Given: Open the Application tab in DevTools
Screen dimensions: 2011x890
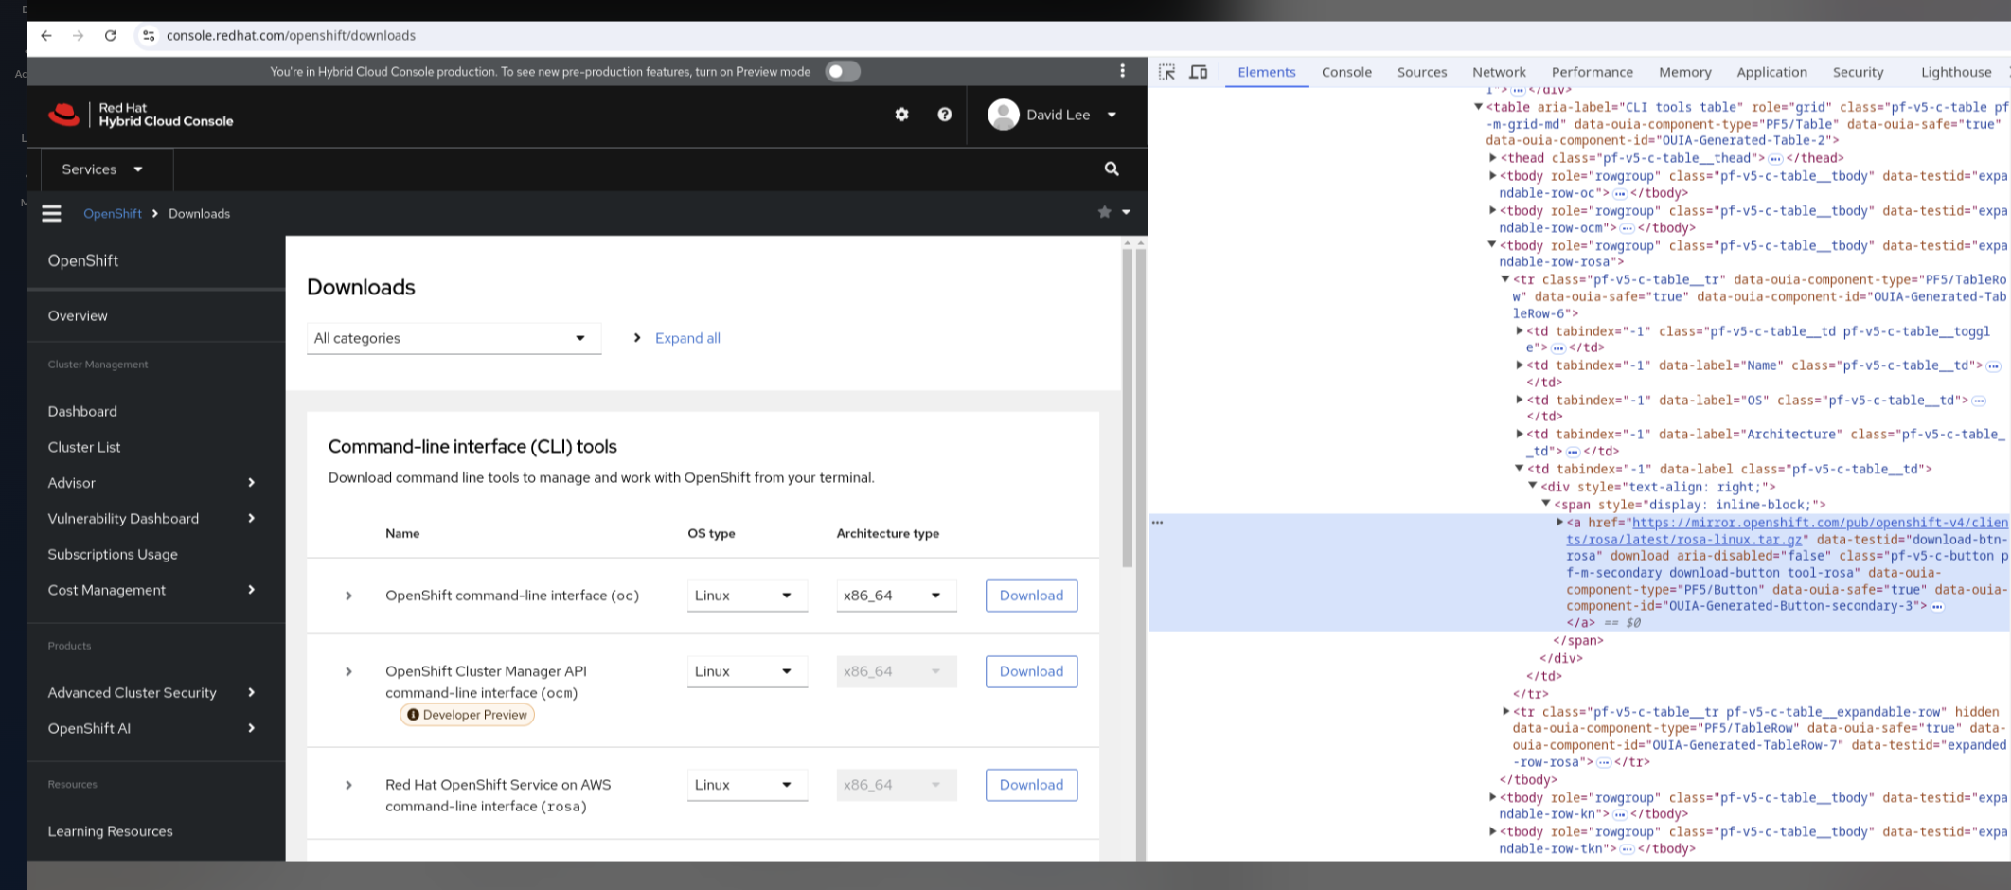Looking at the screenshot, I should (1771, 72).
